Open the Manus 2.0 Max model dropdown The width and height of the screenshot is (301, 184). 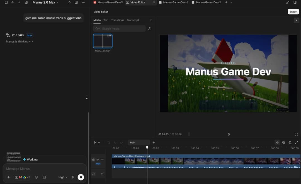tap(45, 2)
